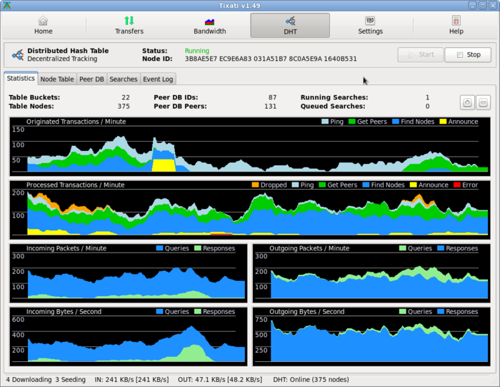Viewport: 500px width, 387px height.
Task: Select the DHT toolbar button
Action: coord(290,26)
